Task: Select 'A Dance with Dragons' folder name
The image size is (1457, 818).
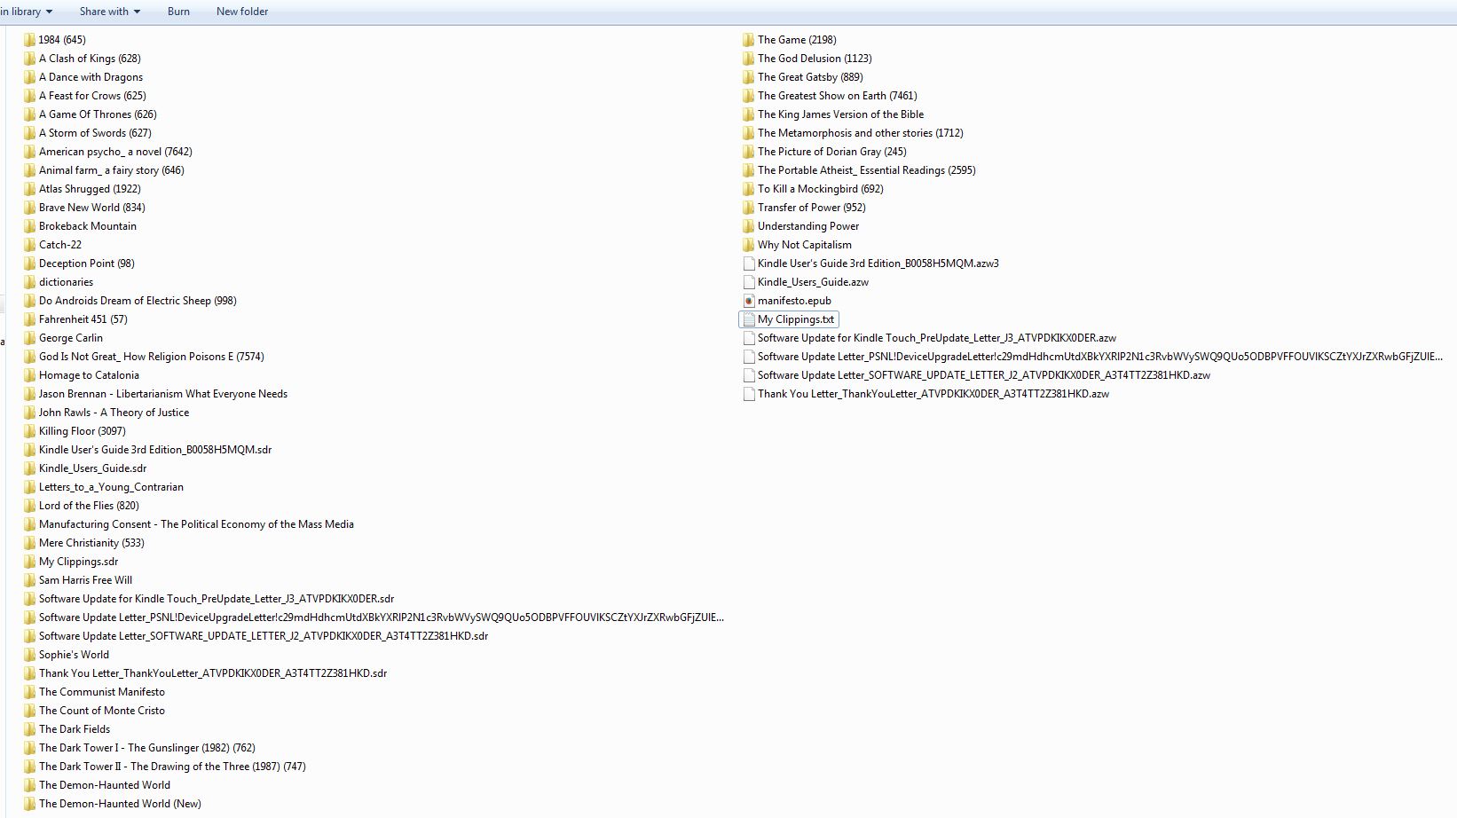Action: coord(91,77)
